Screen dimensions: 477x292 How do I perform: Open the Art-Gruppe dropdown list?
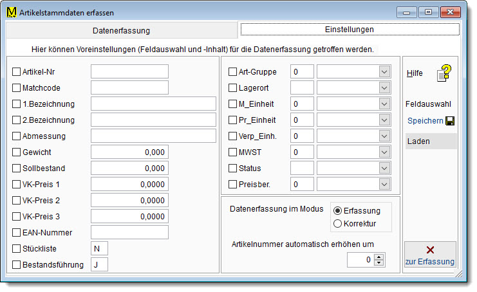pos(384,71)
